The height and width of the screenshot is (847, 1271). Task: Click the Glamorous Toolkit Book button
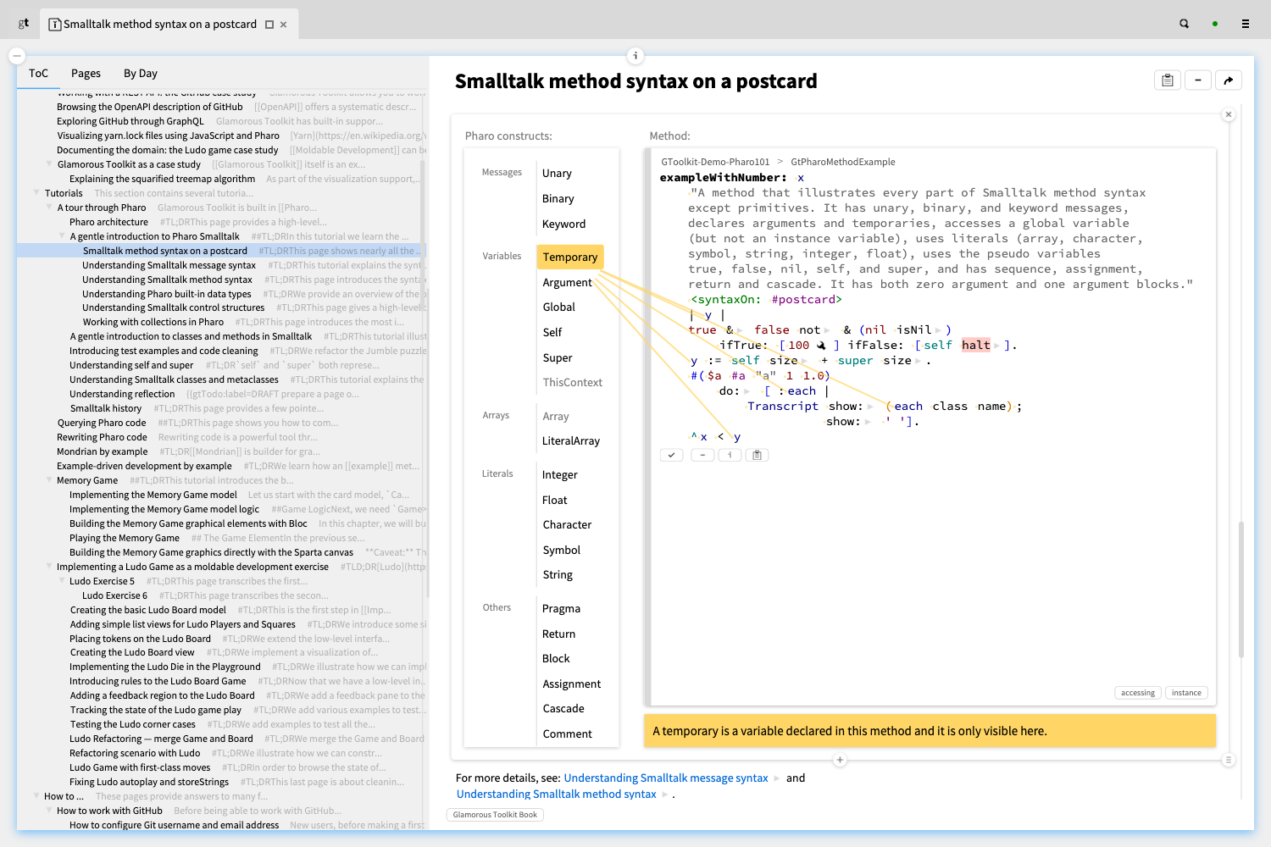pos(495,815)
